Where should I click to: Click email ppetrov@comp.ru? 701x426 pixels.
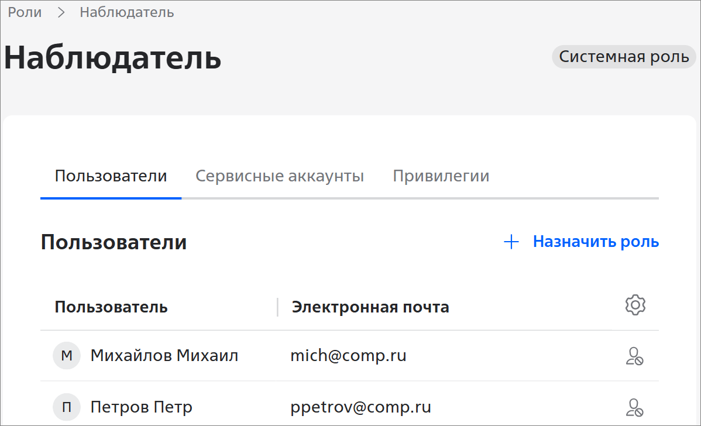click(360, 407)
